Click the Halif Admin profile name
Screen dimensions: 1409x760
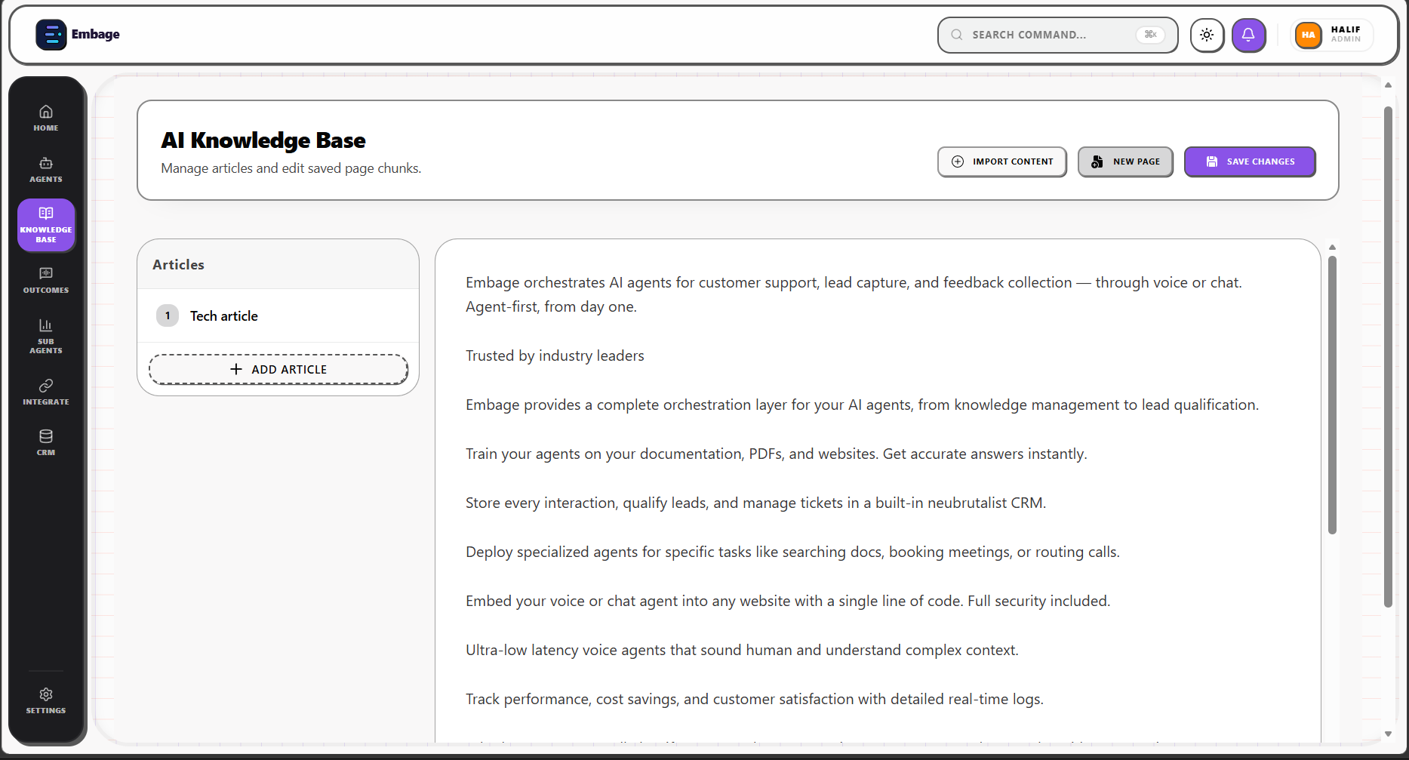(1346, 34)
